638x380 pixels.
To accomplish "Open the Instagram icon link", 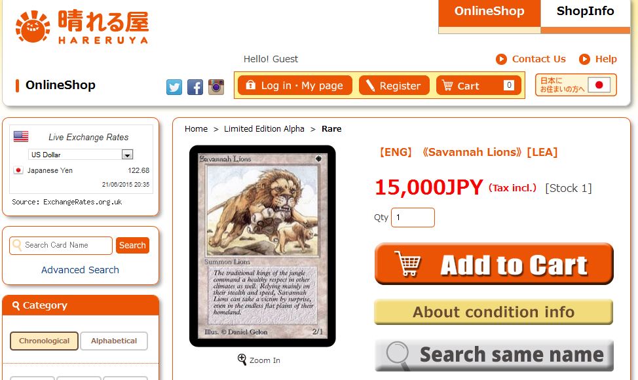I will tap(216, 87).
